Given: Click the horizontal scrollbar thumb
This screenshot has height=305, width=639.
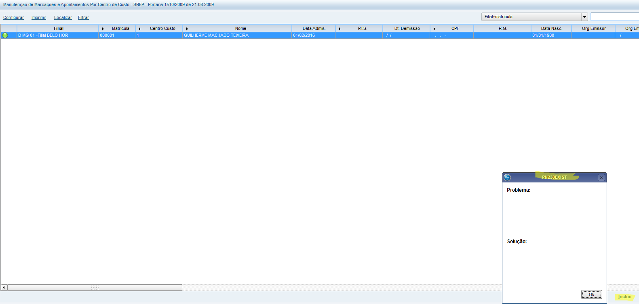Looking at the screenshot, I should coord(95,288).
